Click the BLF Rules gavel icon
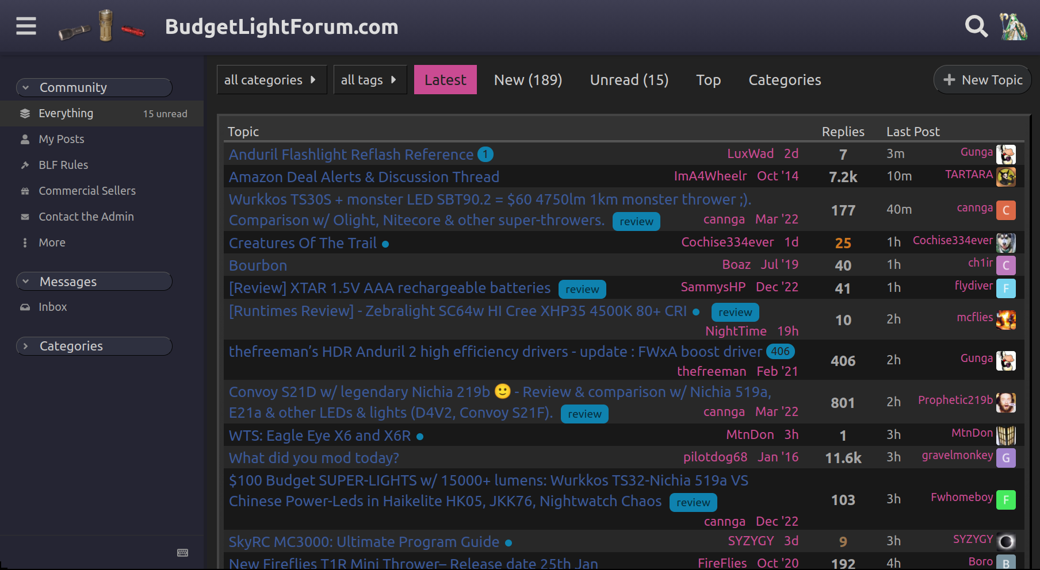The image size is (1040, 570). (x=25, y=165)
